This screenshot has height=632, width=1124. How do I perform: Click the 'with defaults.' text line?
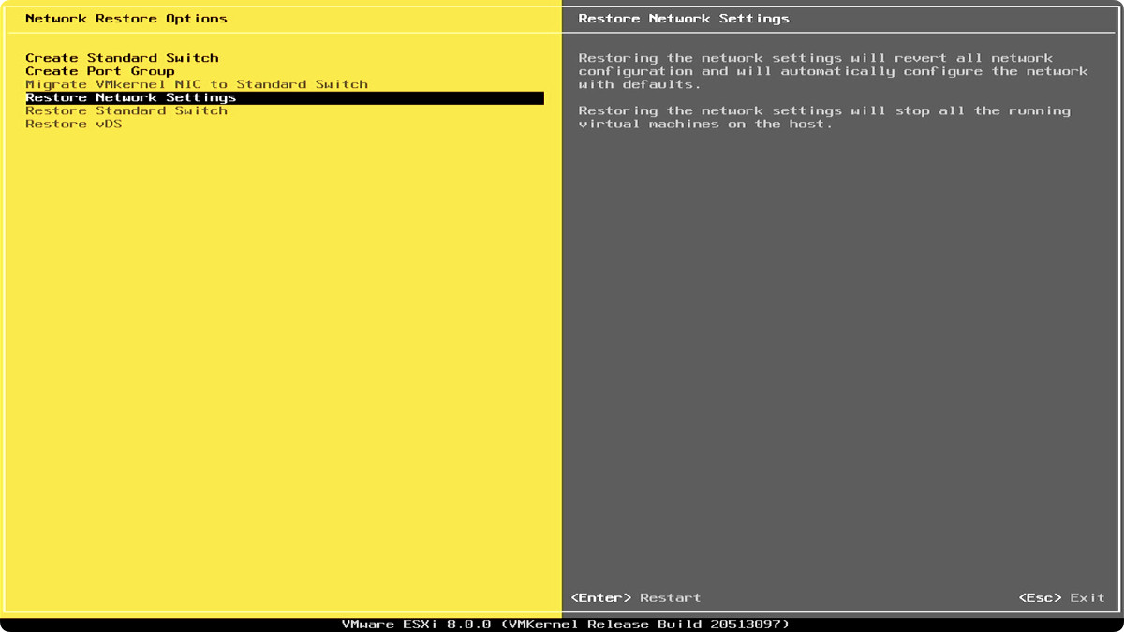[639, 84]
